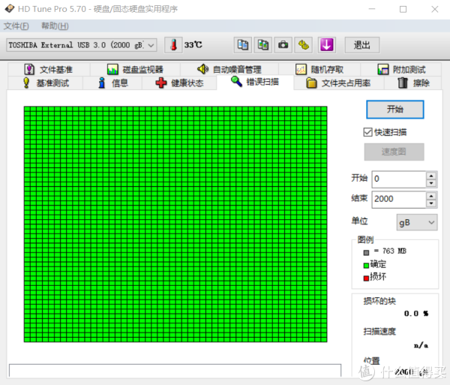The image size is (450, 385).
Task: Close the HD Tune Pro window
Action: (435, 9)
